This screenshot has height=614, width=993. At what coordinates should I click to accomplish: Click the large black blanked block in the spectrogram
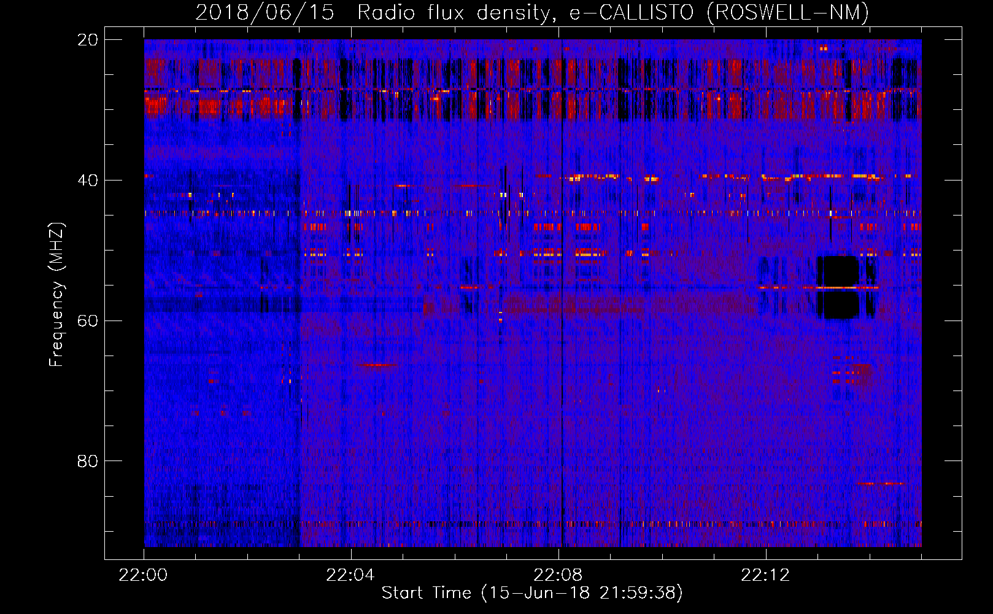tap(838, 287)
